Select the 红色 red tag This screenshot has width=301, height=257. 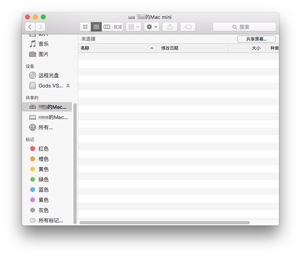click(44, 149)
